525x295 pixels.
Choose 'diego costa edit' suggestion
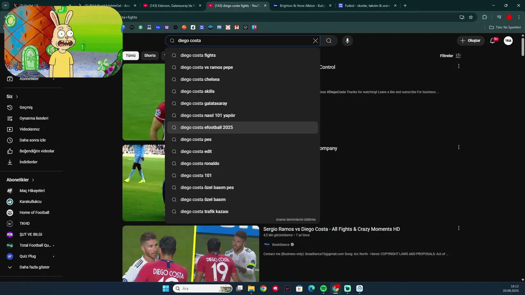[x=242, y=152]
